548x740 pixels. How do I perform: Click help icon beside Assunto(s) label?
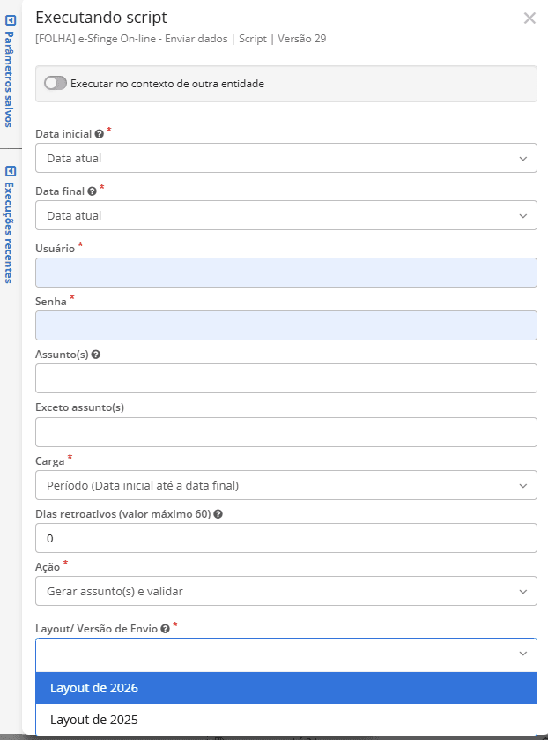tap(95, 355)
